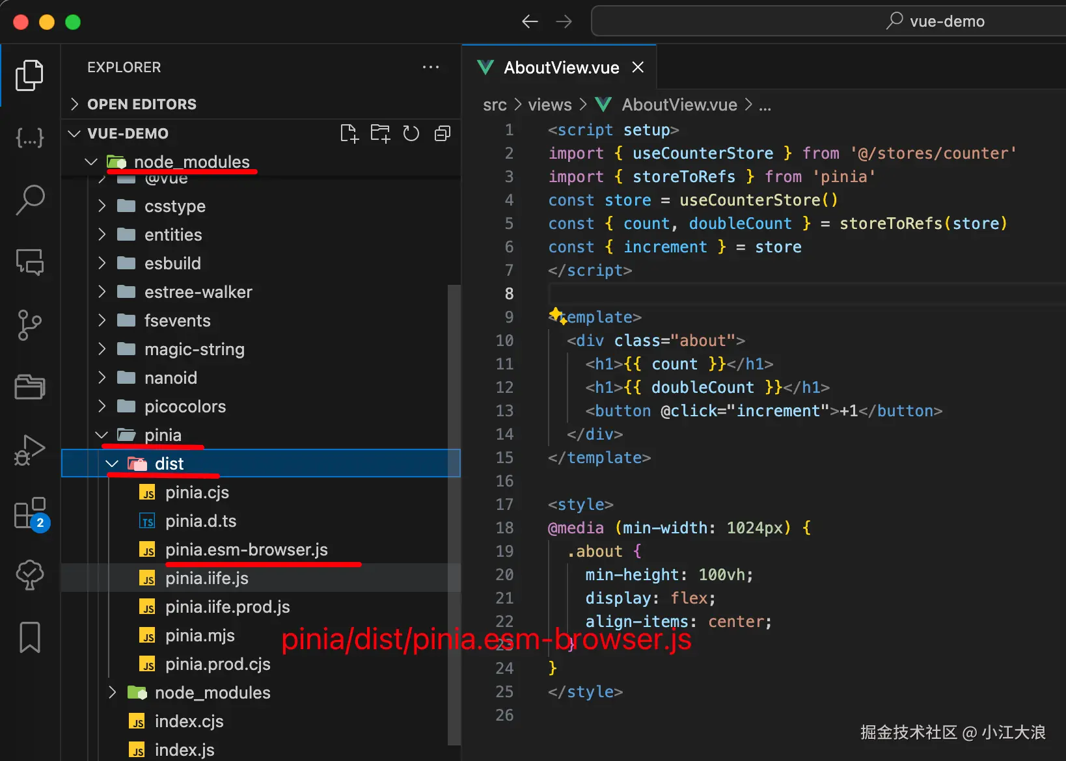Open Explorer more actions ellipsis menu
This screenshot has width=1066, height=761.
(431, 67)
